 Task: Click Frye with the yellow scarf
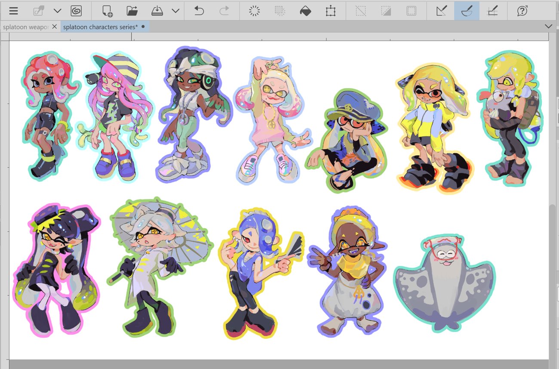(349, 271)
